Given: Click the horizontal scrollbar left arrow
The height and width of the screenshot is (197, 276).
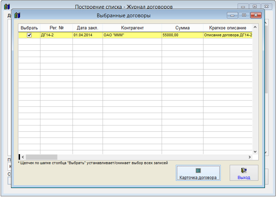Looking at the screenshot, I should tap(23, 157).
